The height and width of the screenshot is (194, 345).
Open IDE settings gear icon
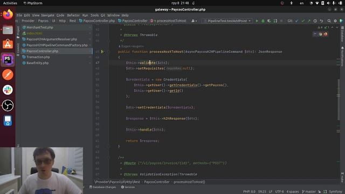coord(335,21)
